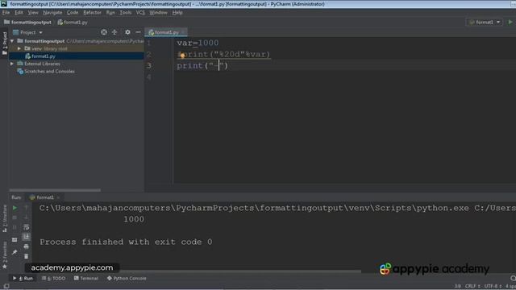Open the View menu
The width and height of the screenshot is (516, 290).
pyautogui.click(x=33, y=13)
